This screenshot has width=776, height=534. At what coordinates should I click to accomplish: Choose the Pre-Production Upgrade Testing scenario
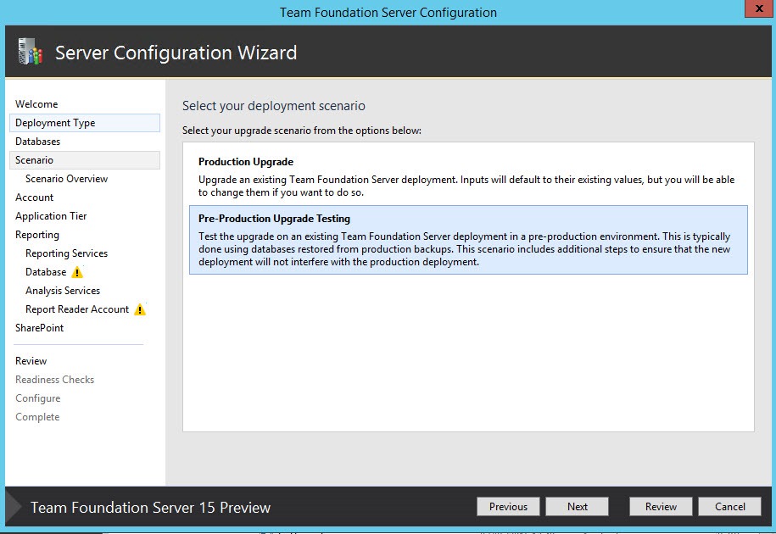(468, 240)
